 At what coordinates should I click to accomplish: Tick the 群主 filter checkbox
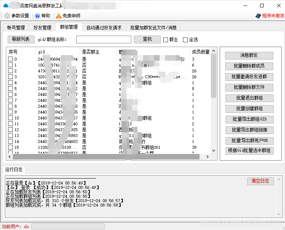[x=165, y=40]
